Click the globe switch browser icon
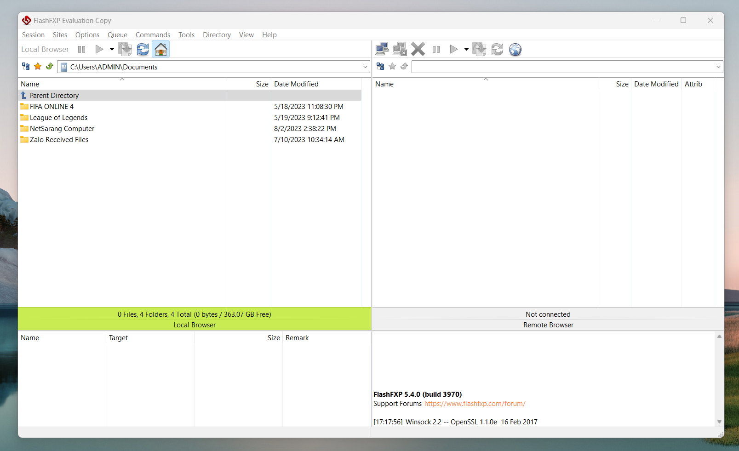 [x=515, y=49]
